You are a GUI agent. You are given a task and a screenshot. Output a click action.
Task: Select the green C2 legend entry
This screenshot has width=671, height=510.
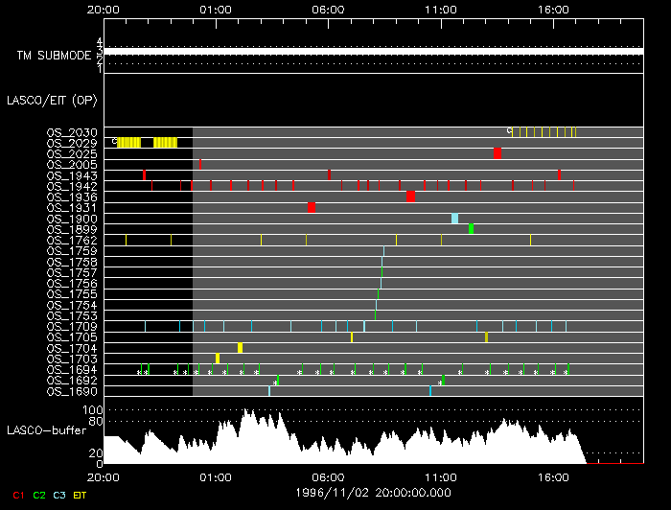coord(38,495)
